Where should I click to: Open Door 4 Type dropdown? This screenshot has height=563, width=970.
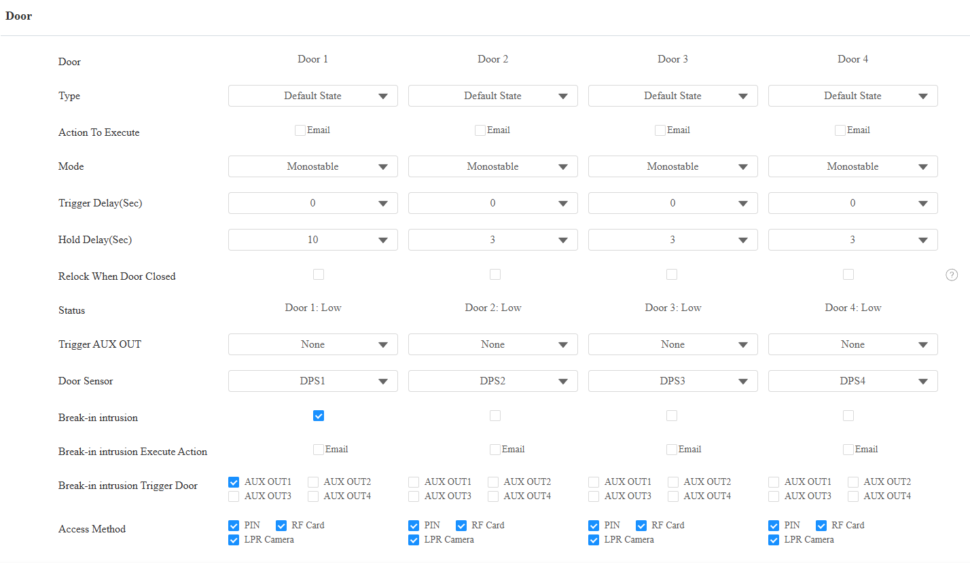pyautogui.click(x=853, y=96)
